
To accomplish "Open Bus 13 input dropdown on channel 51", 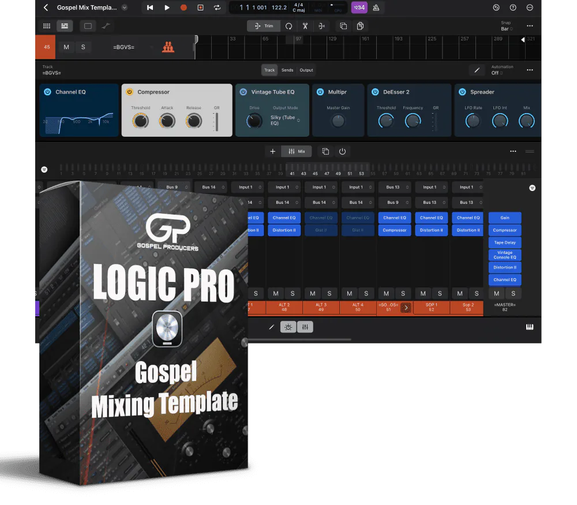I will [x=395, y=187].
